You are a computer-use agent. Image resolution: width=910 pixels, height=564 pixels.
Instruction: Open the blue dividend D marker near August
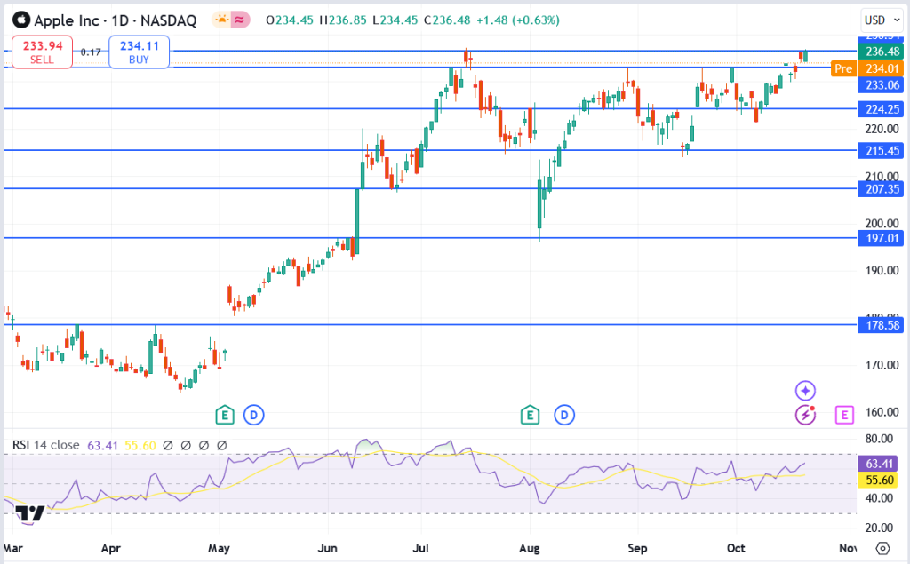coord(564,415)
